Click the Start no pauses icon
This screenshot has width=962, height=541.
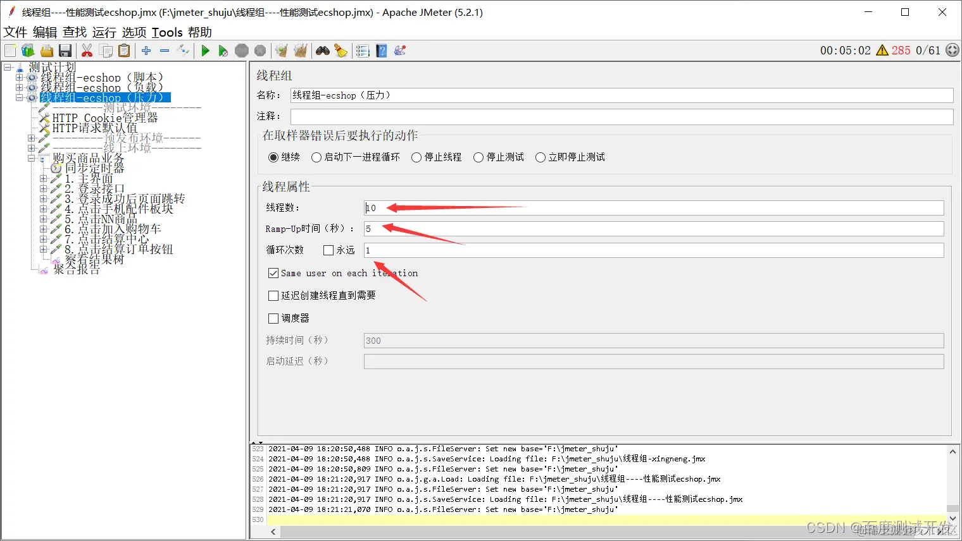[223, 51]
